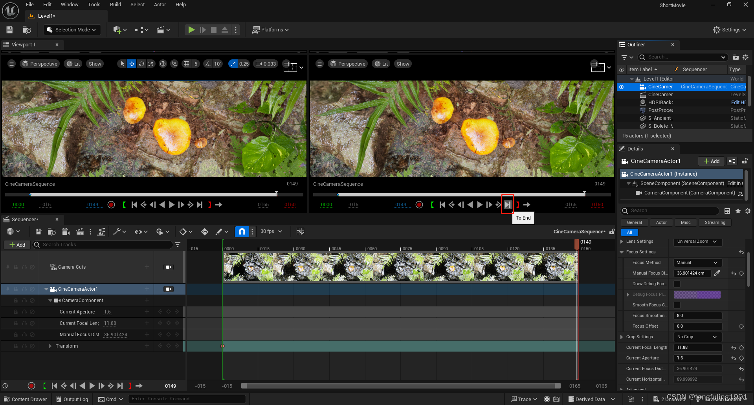Screen dimensions: 754x405
Task: Click Add component button in Details
Action: (x=712, y=161)
